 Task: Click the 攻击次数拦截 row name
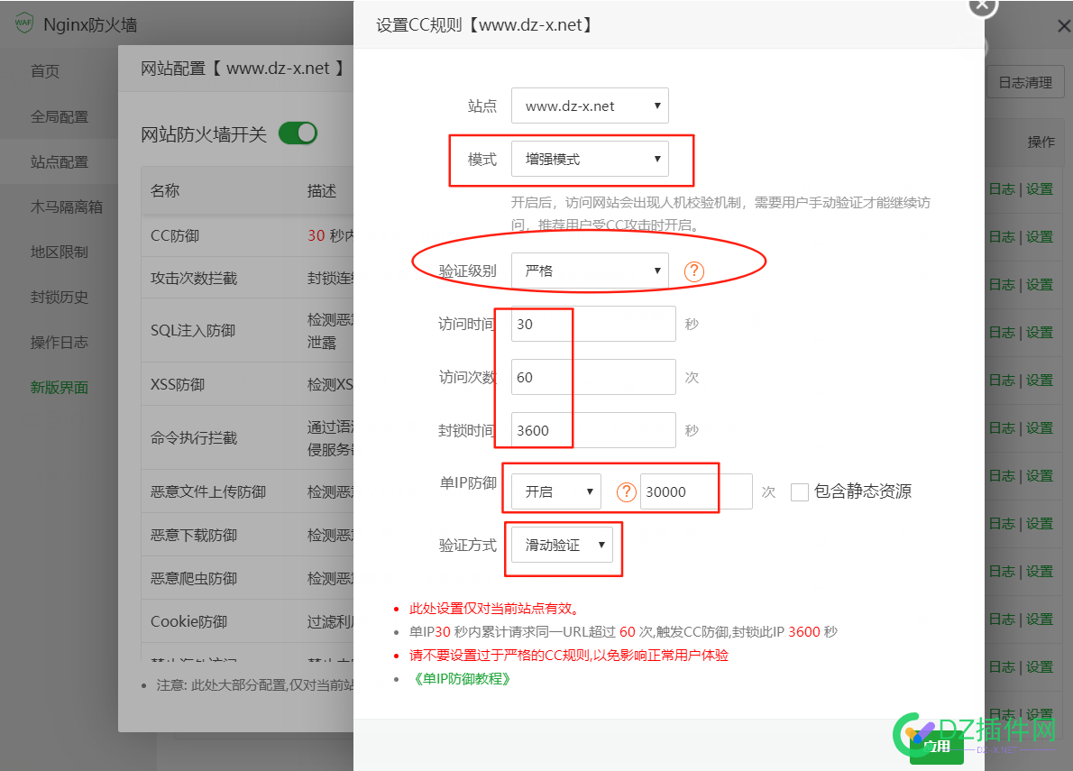point(194,279)
